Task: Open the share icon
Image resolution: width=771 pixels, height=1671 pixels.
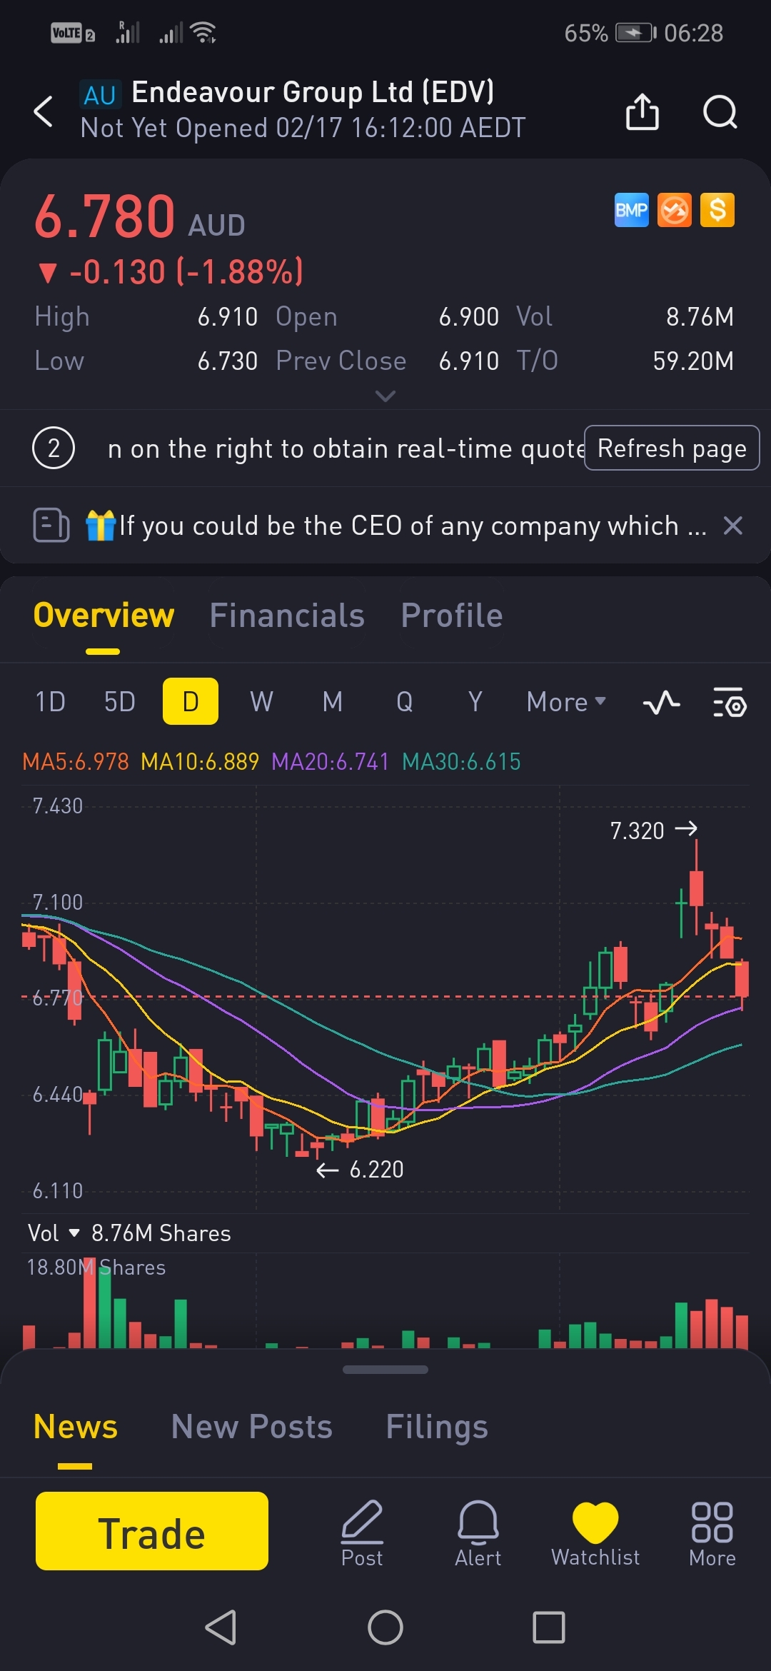Action: [642, 112]
